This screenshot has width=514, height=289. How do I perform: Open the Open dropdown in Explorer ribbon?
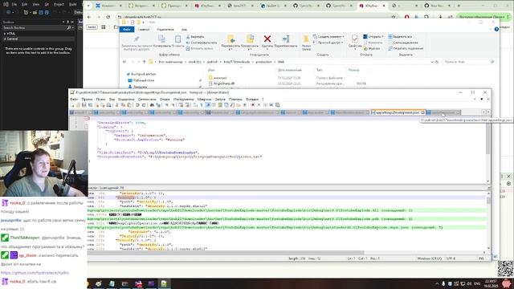(373, 37)
